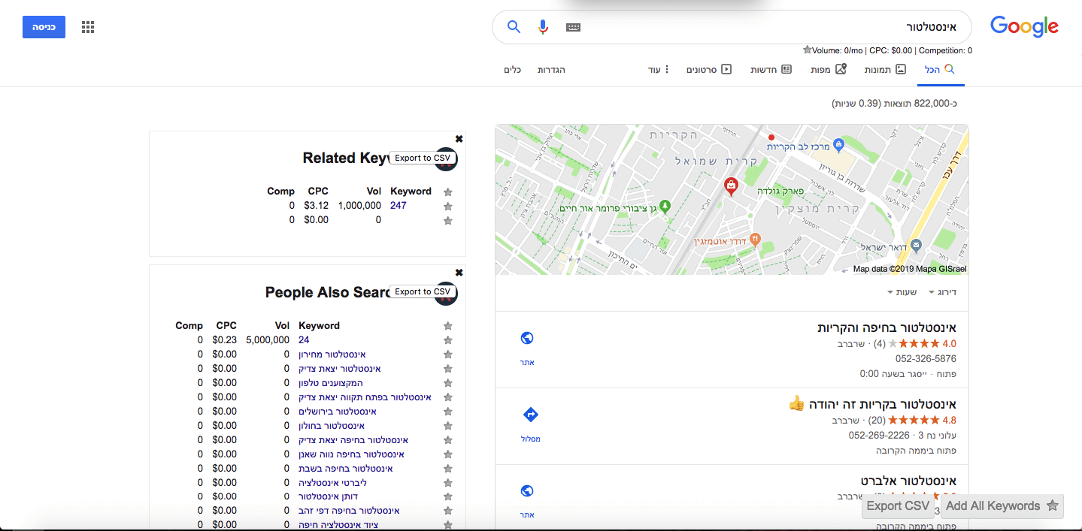This screenshot has height=531, width=1082.
Task: Open the אינסטלטור בחיפה בשבת keyword link
Action: click(x=346, y=469)
